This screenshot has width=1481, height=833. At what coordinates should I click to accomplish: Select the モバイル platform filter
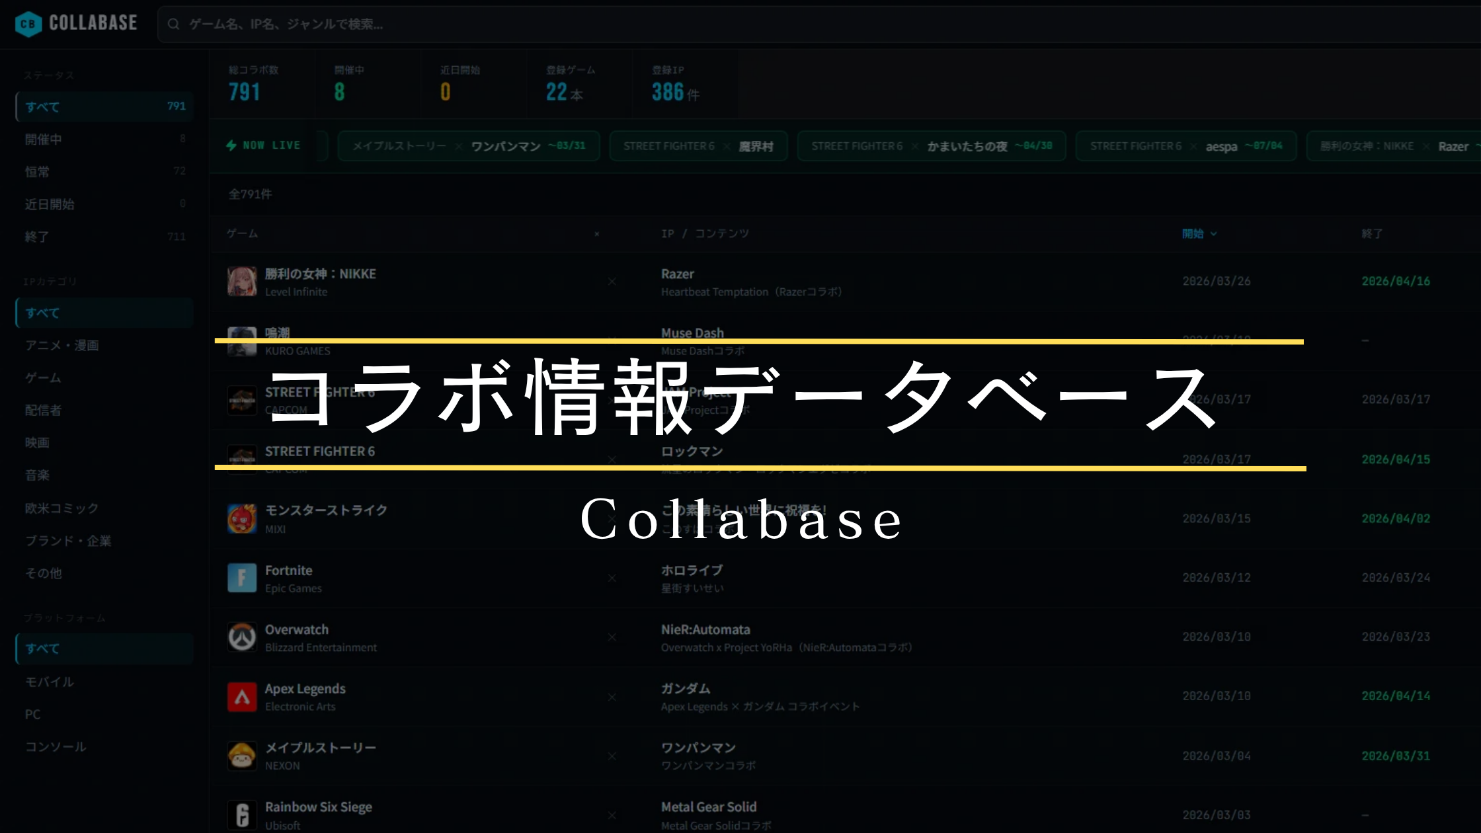click(x=50, y=682)
